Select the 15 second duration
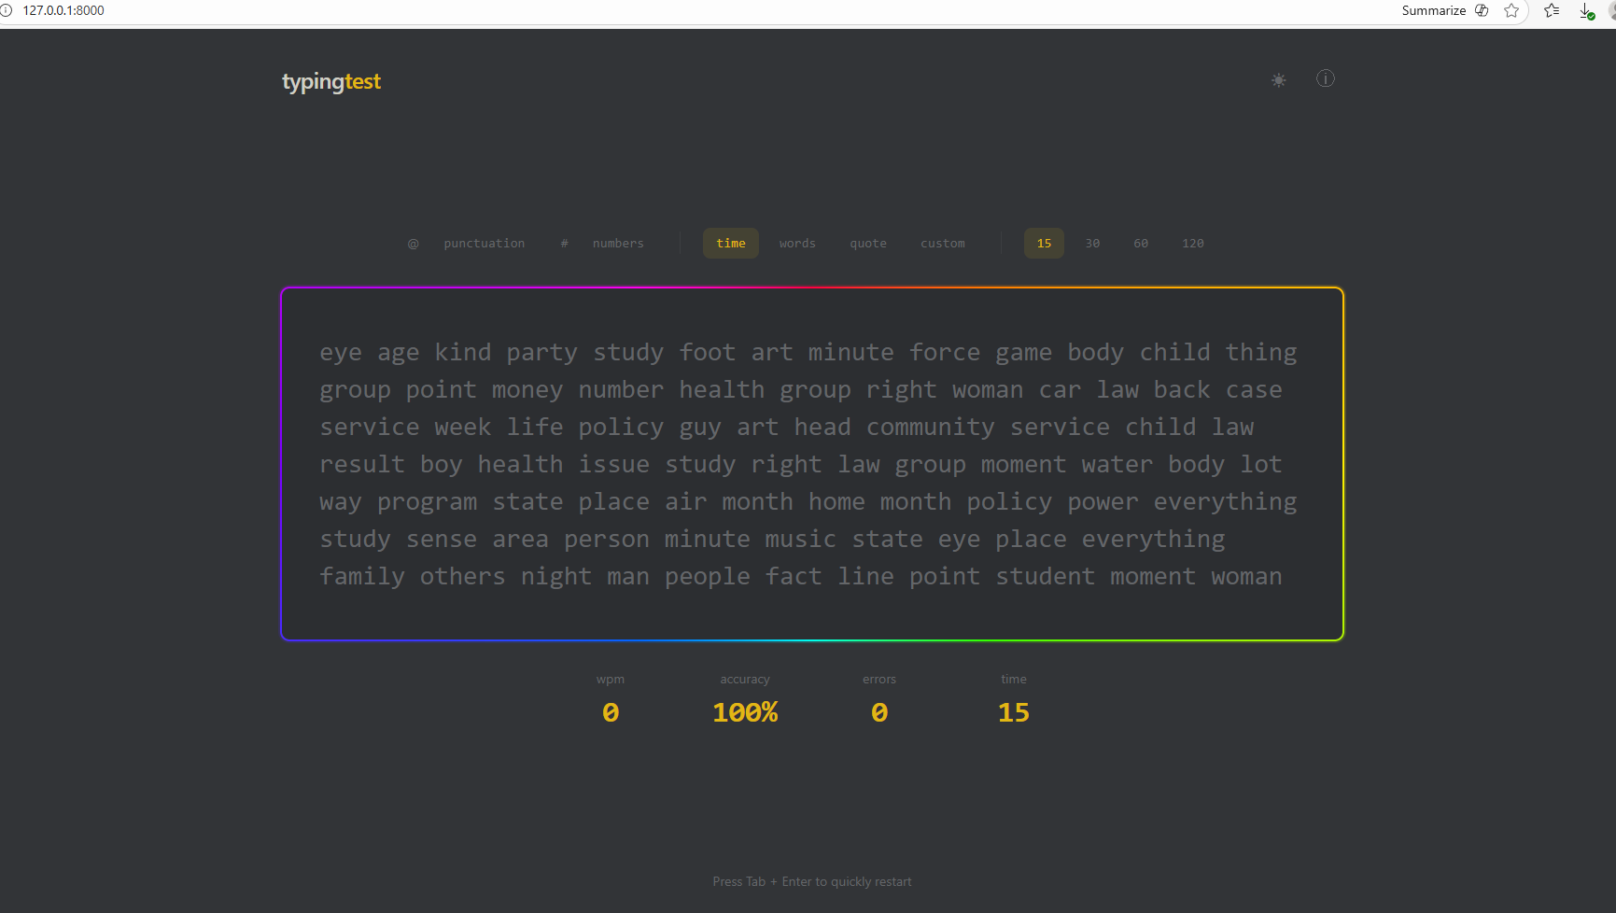The width and height of the screenshot is (1616, 913). [1044, 244]
